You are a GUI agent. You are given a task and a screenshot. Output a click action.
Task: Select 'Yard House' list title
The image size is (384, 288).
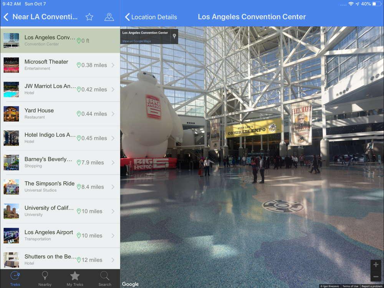pos(39,111)
